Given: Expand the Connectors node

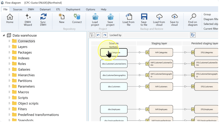Looking at the screenshot, I should (x=9, y=41).
